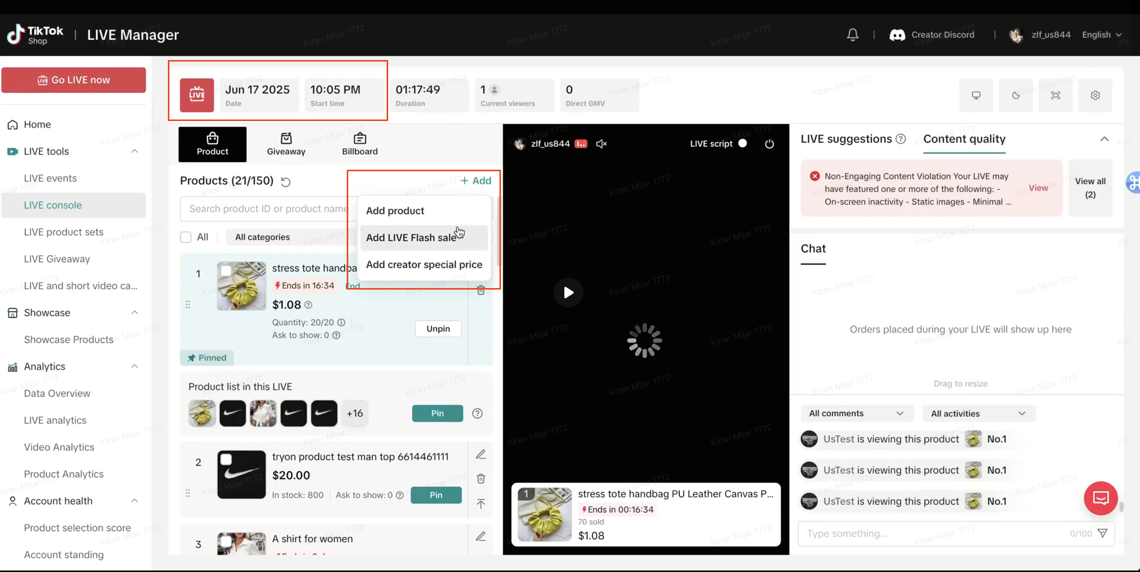Edit the tryon product test item
The image size is (1140, 572).
click(x=481, y=454)
